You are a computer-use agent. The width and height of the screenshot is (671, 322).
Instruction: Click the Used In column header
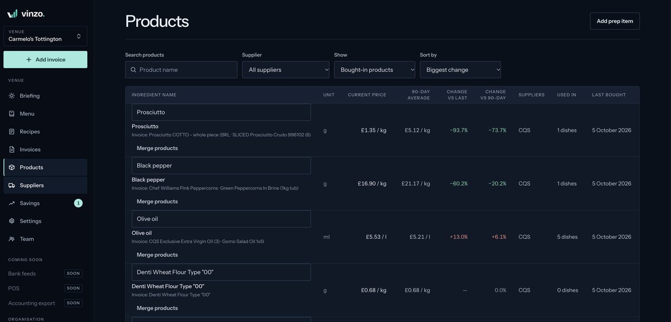(x=566, y=95)
